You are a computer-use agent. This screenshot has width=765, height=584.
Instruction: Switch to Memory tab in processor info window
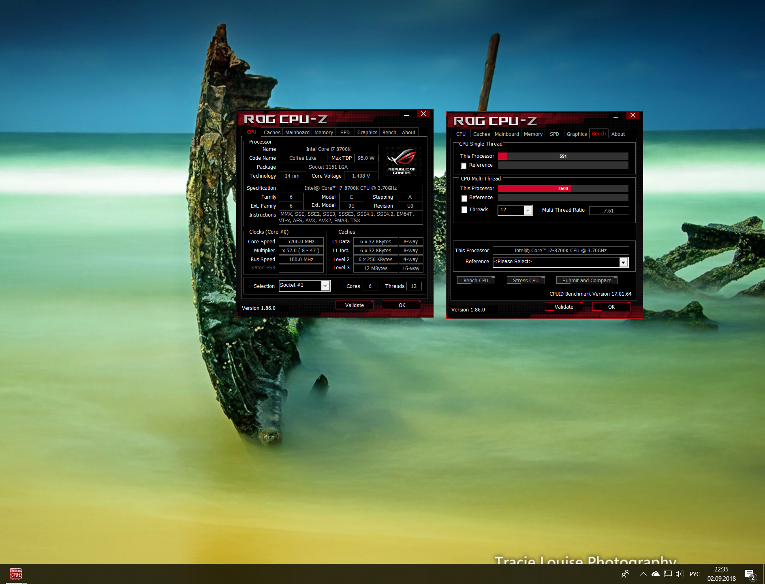323,133
